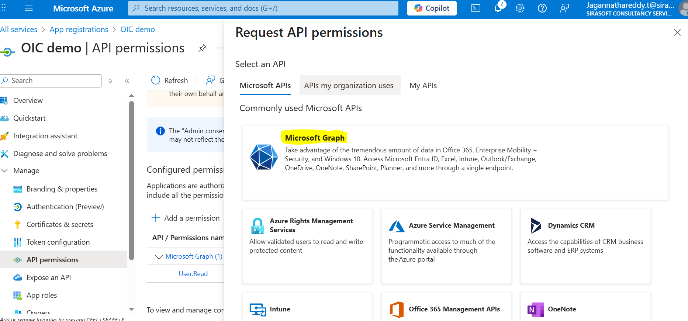Screen dimensions: 688x321
Task: Click the left menu Search field
Action: pos(51,80)
